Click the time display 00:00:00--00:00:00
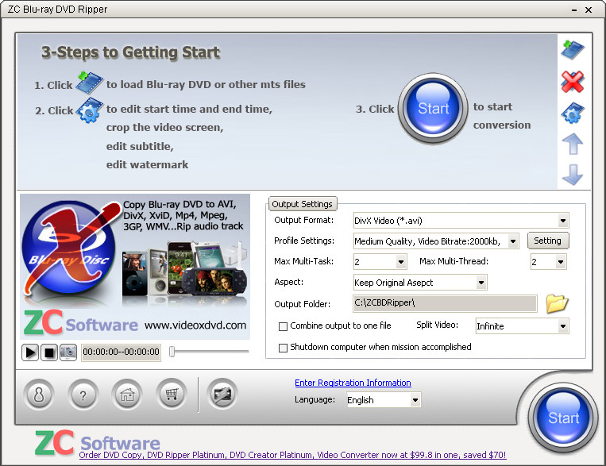606x466 pixels. [121, 352]
